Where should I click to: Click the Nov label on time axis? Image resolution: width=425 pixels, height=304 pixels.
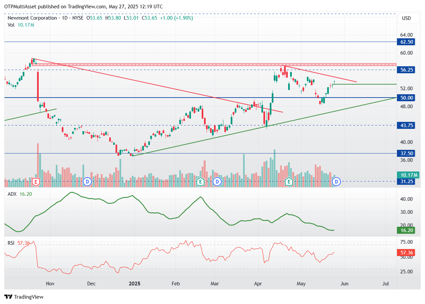50,284
